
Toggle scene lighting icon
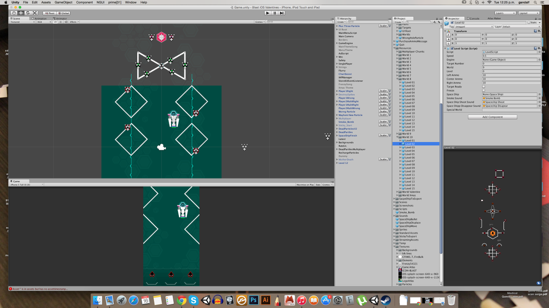pos(61,21)
